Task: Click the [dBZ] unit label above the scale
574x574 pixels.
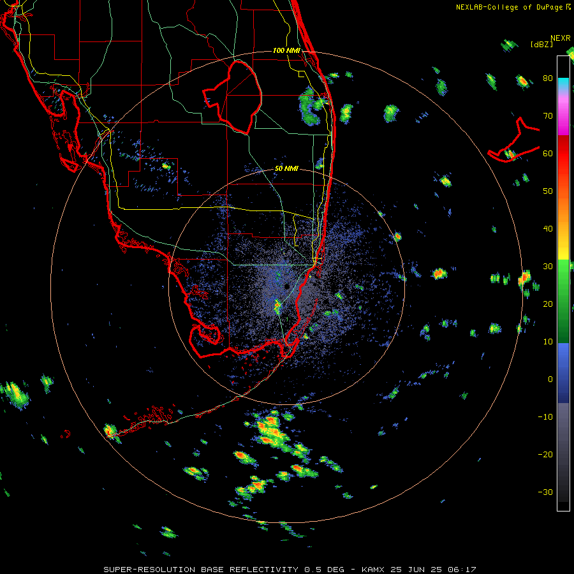Action: pyautogui.click(x=541, y=44)
